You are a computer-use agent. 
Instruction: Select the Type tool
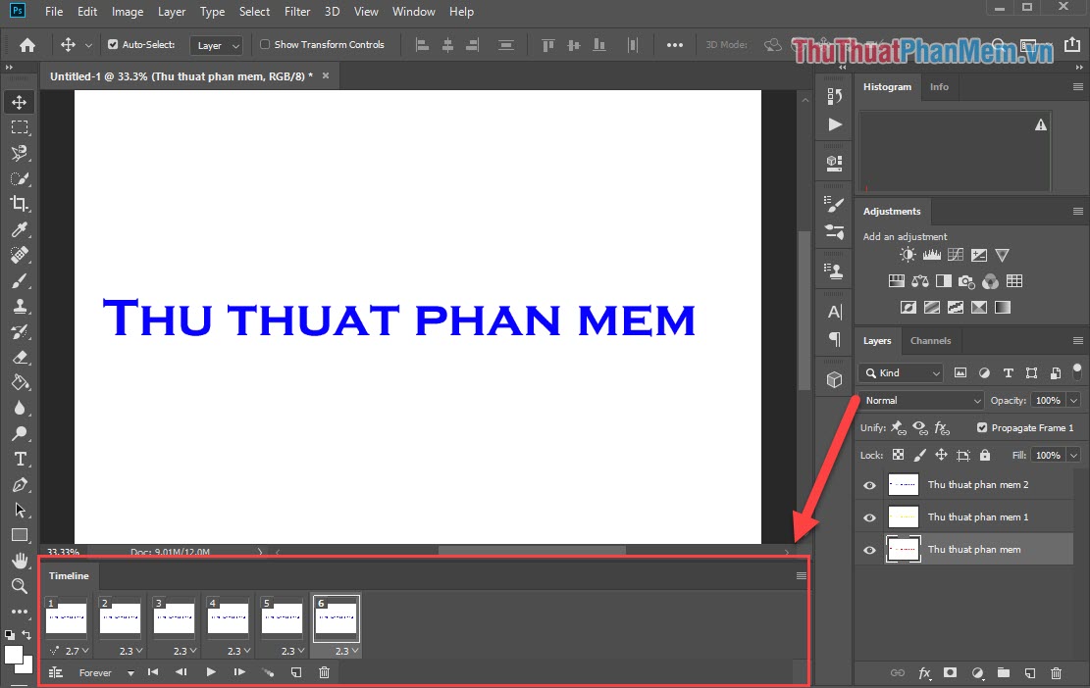[20, 459]
